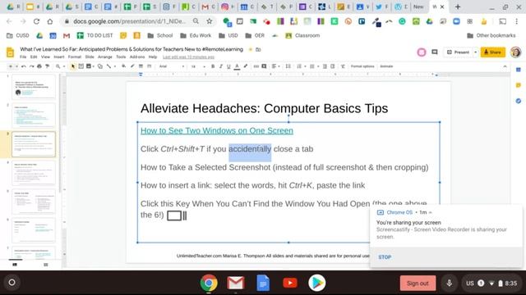Click the undo arrow in Slides toolbar
Image resolution: width=526 pixels, height=295 pixels.
coord(24,66)
